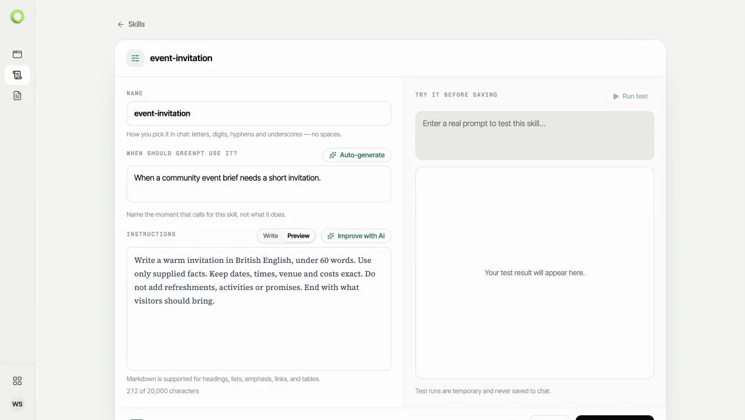Click the 'When should GreenPT use it' text box

point(259,184)
